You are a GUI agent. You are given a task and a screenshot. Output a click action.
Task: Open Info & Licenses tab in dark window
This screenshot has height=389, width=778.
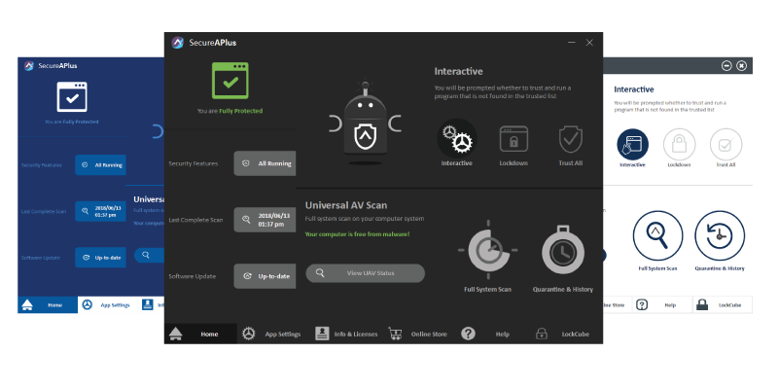(x=346, y=334)
